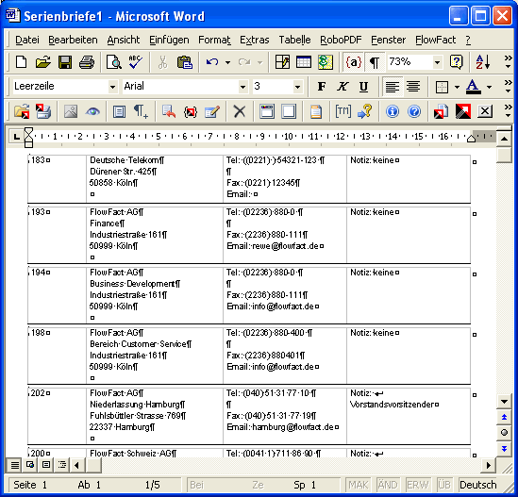Image resolution: width=518 pixels, height=497 pixels.
Task: Open the 73% zoom dropdown
Action: [x=437, y=62]
